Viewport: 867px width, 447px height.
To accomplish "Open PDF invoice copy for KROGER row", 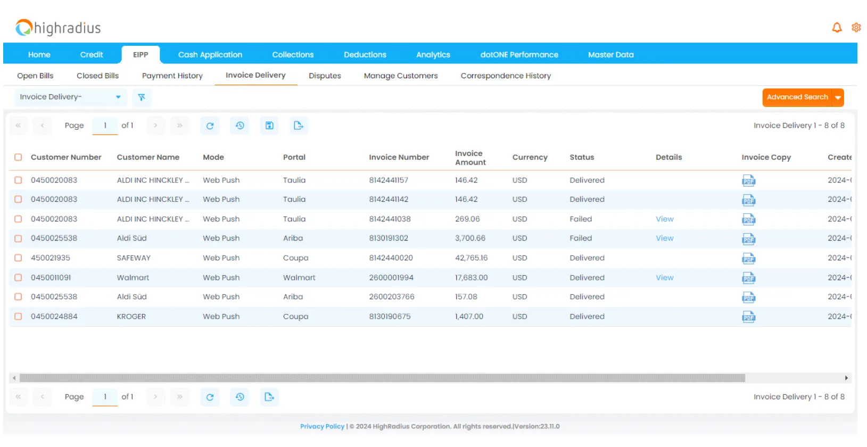I will 748,317.
